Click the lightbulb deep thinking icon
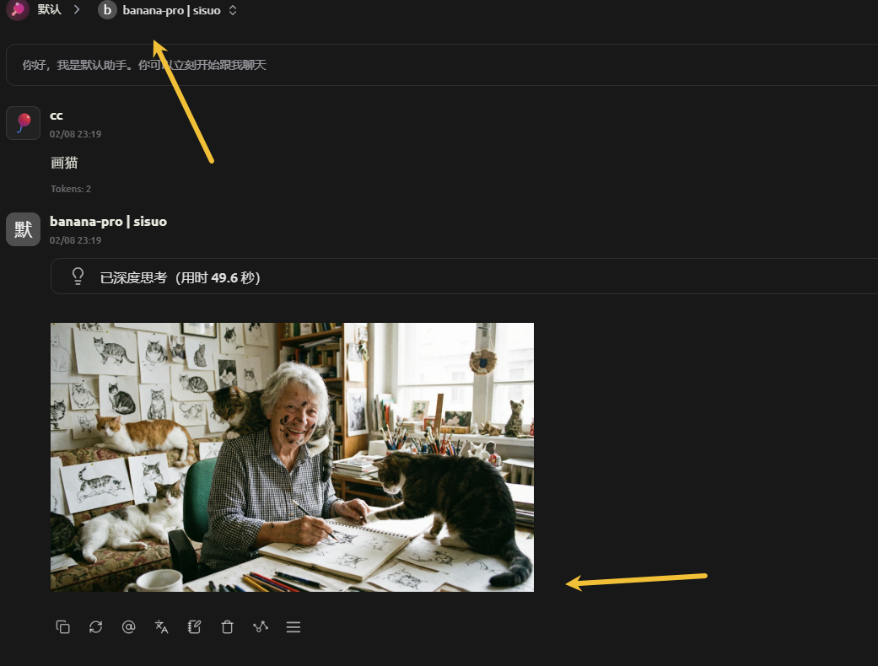This screenshot has width=878, height=666. tap(78, 277)
